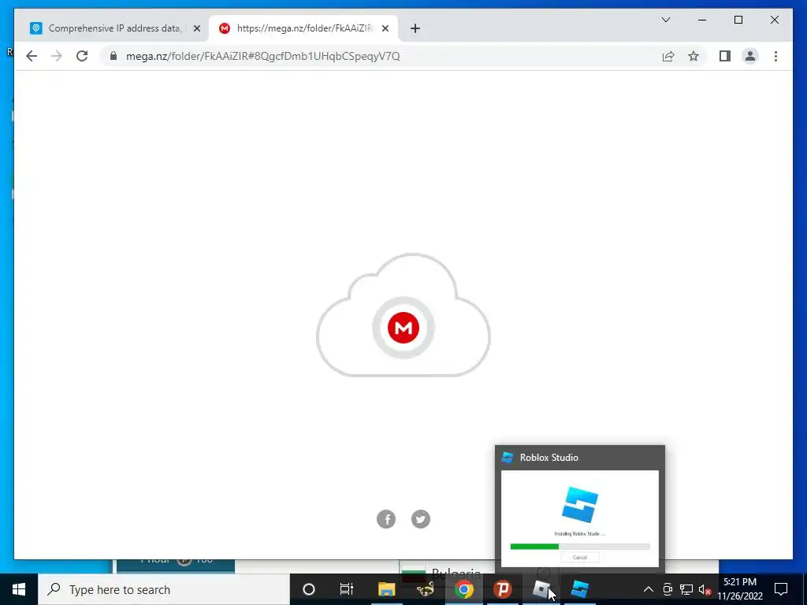This screenshot has height=605, width=807.
Task: Open the raccoon app on the taskbar
Action: 425,589
